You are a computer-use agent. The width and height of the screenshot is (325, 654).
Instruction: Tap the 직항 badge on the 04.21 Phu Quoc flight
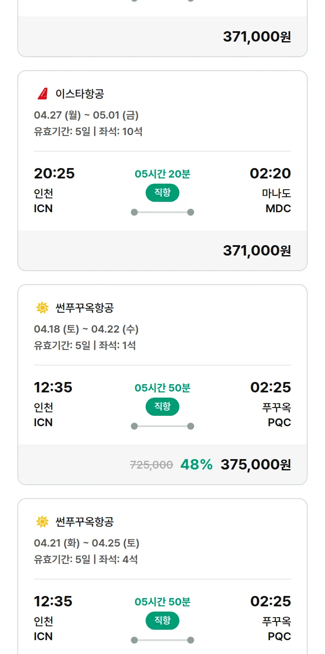point(162,621)
